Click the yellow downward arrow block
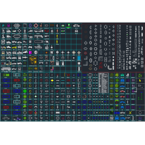 (52, 80)
